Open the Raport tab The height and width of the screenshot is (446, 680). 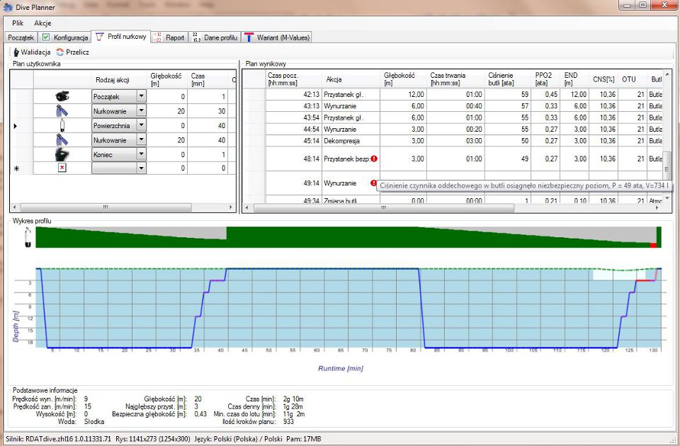coord(170,37)
